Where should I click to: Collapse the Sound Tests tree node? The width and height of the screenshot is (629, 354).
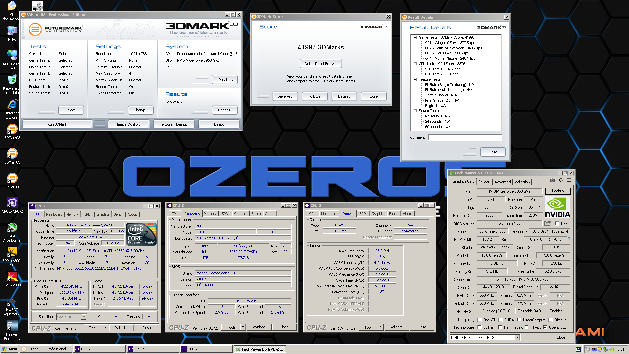[x=415, y=111]
